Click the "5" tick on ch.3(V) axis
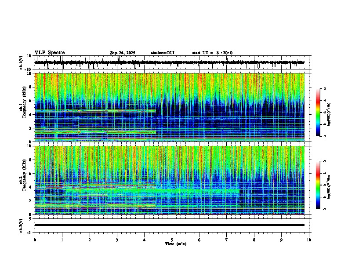 click(x=30, y=219)
